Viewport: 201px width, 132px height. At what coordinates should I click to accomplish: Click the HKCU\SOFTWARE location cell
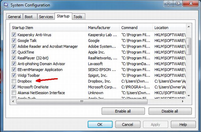click(170, 93)
